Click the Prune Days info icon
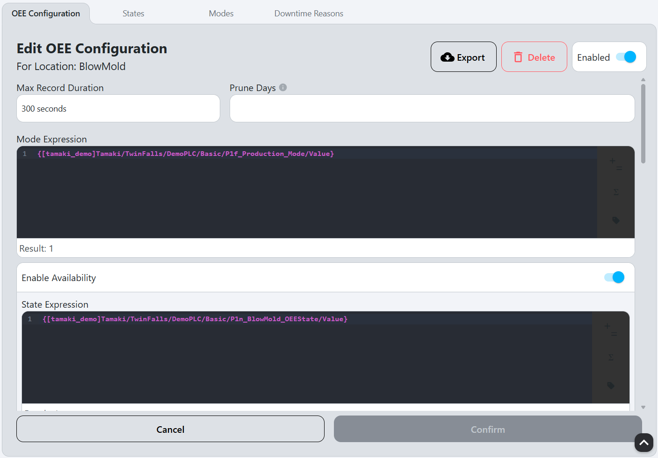658x458 pixels. click(283, 87)
